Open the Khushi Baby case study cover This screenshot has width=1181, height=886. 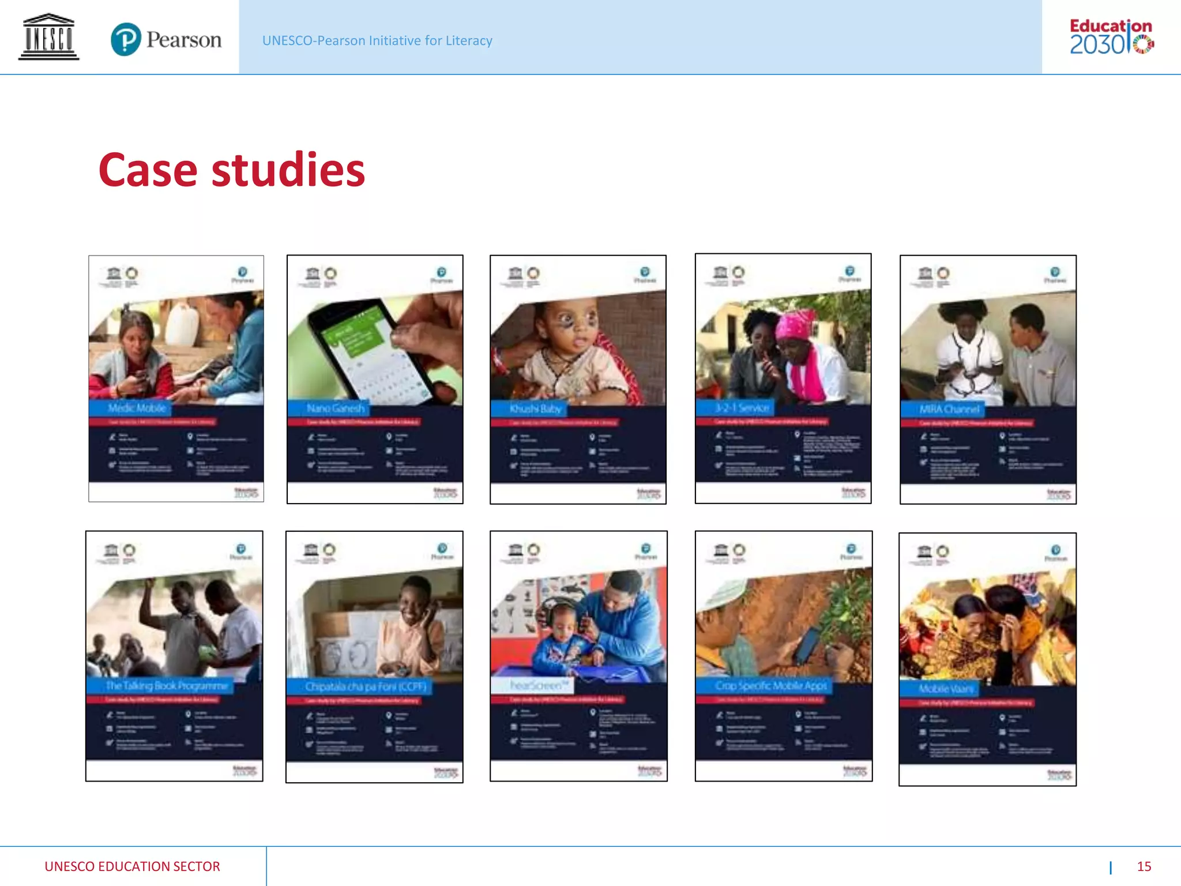tap(578, 379)
